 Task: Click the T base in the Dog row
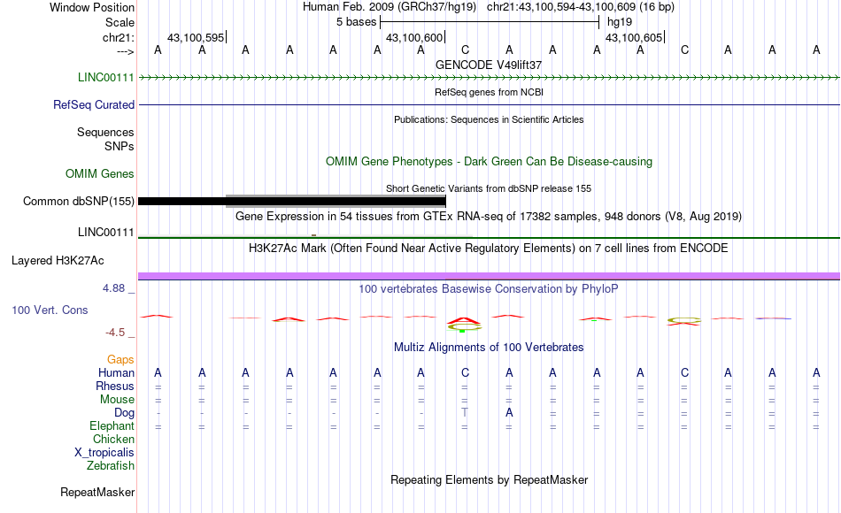[465, 413]
